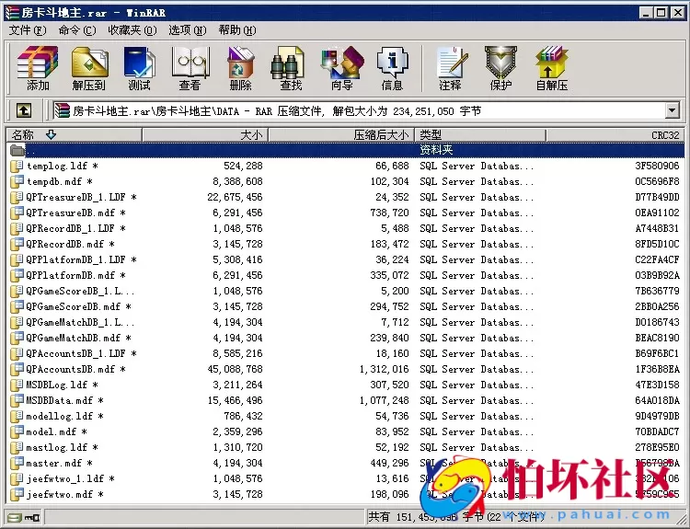The width and height of the screenshot is (690, 529).
Task: Click the tempdb.mdf file icon
Action: 17,181
